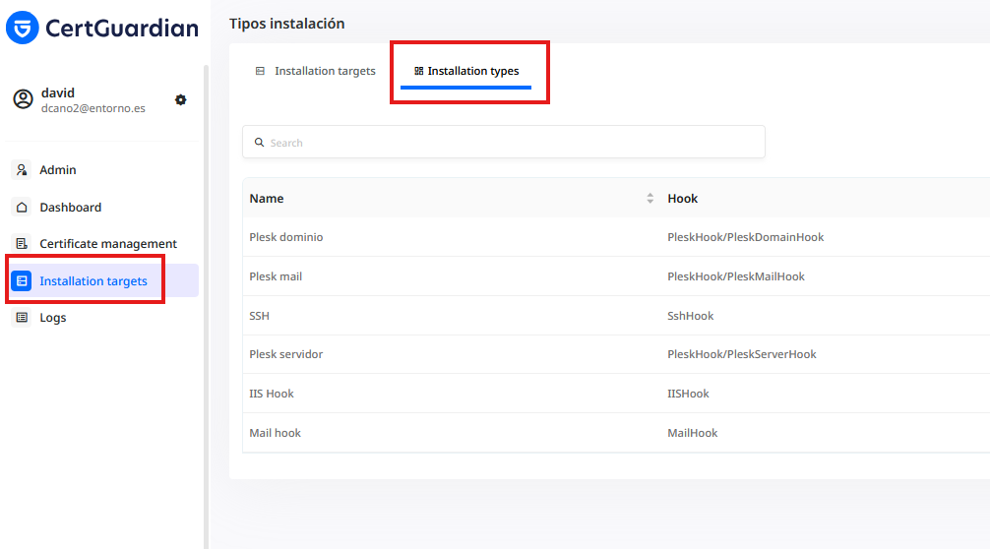Click the Dashboard home icon
The width and height of the screenshot is (990, 549).
(x=22, y=207)
